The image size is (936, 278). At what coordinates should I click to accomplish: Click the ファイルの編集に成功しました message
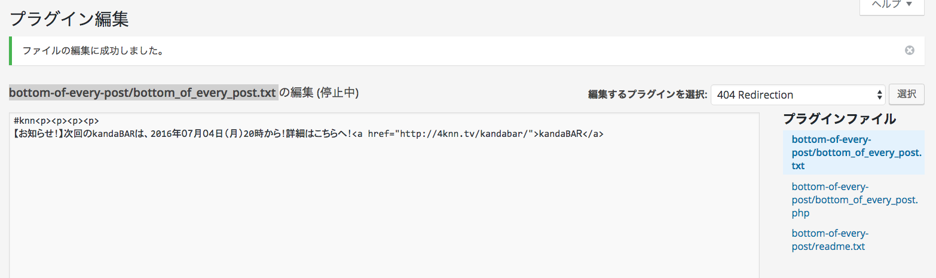[93, 51]
